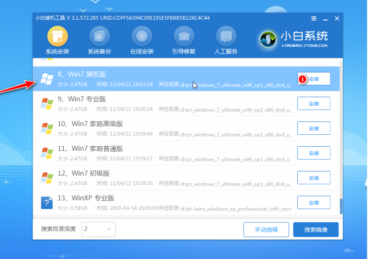Open the 系统备份 backup icon
The height and width of the screenshot is (259, 368).
click(x=99, y=36)
